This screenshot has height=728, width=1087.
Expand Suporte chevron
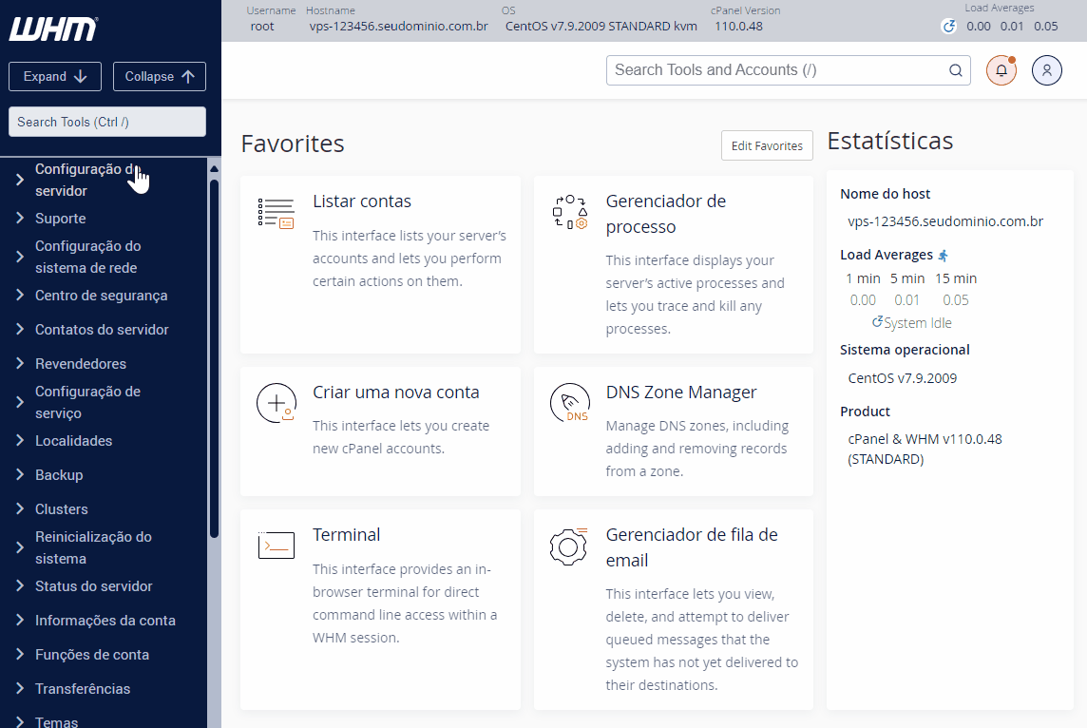point(19,218)
